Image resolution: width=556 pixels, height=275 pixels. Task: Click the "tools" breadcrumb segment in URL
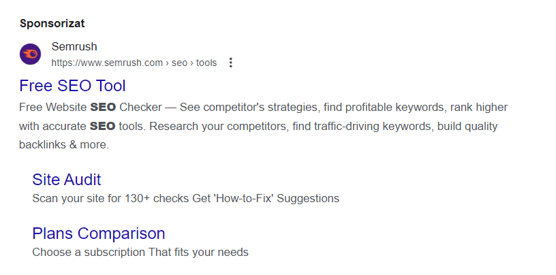click(x=206, y=63)
